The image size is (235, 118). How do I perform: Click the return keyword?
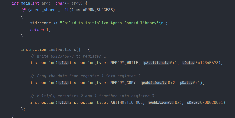click(x=37, y=30)
